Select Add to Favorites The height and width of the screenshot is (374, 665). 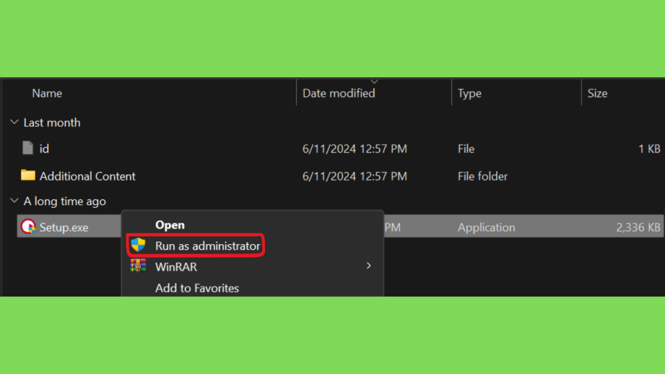197,288
